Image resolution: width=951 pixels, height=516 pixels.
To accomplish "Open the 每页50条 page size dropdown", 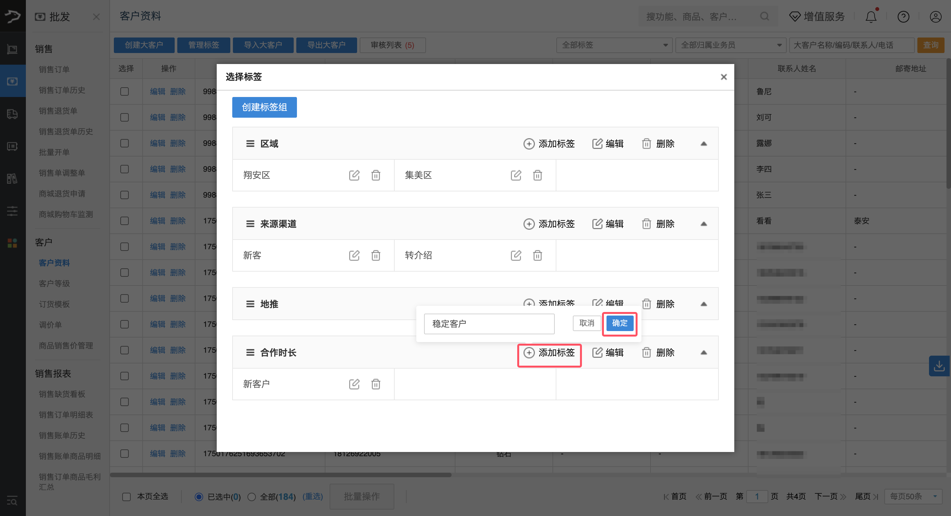I will coord(913,497).
